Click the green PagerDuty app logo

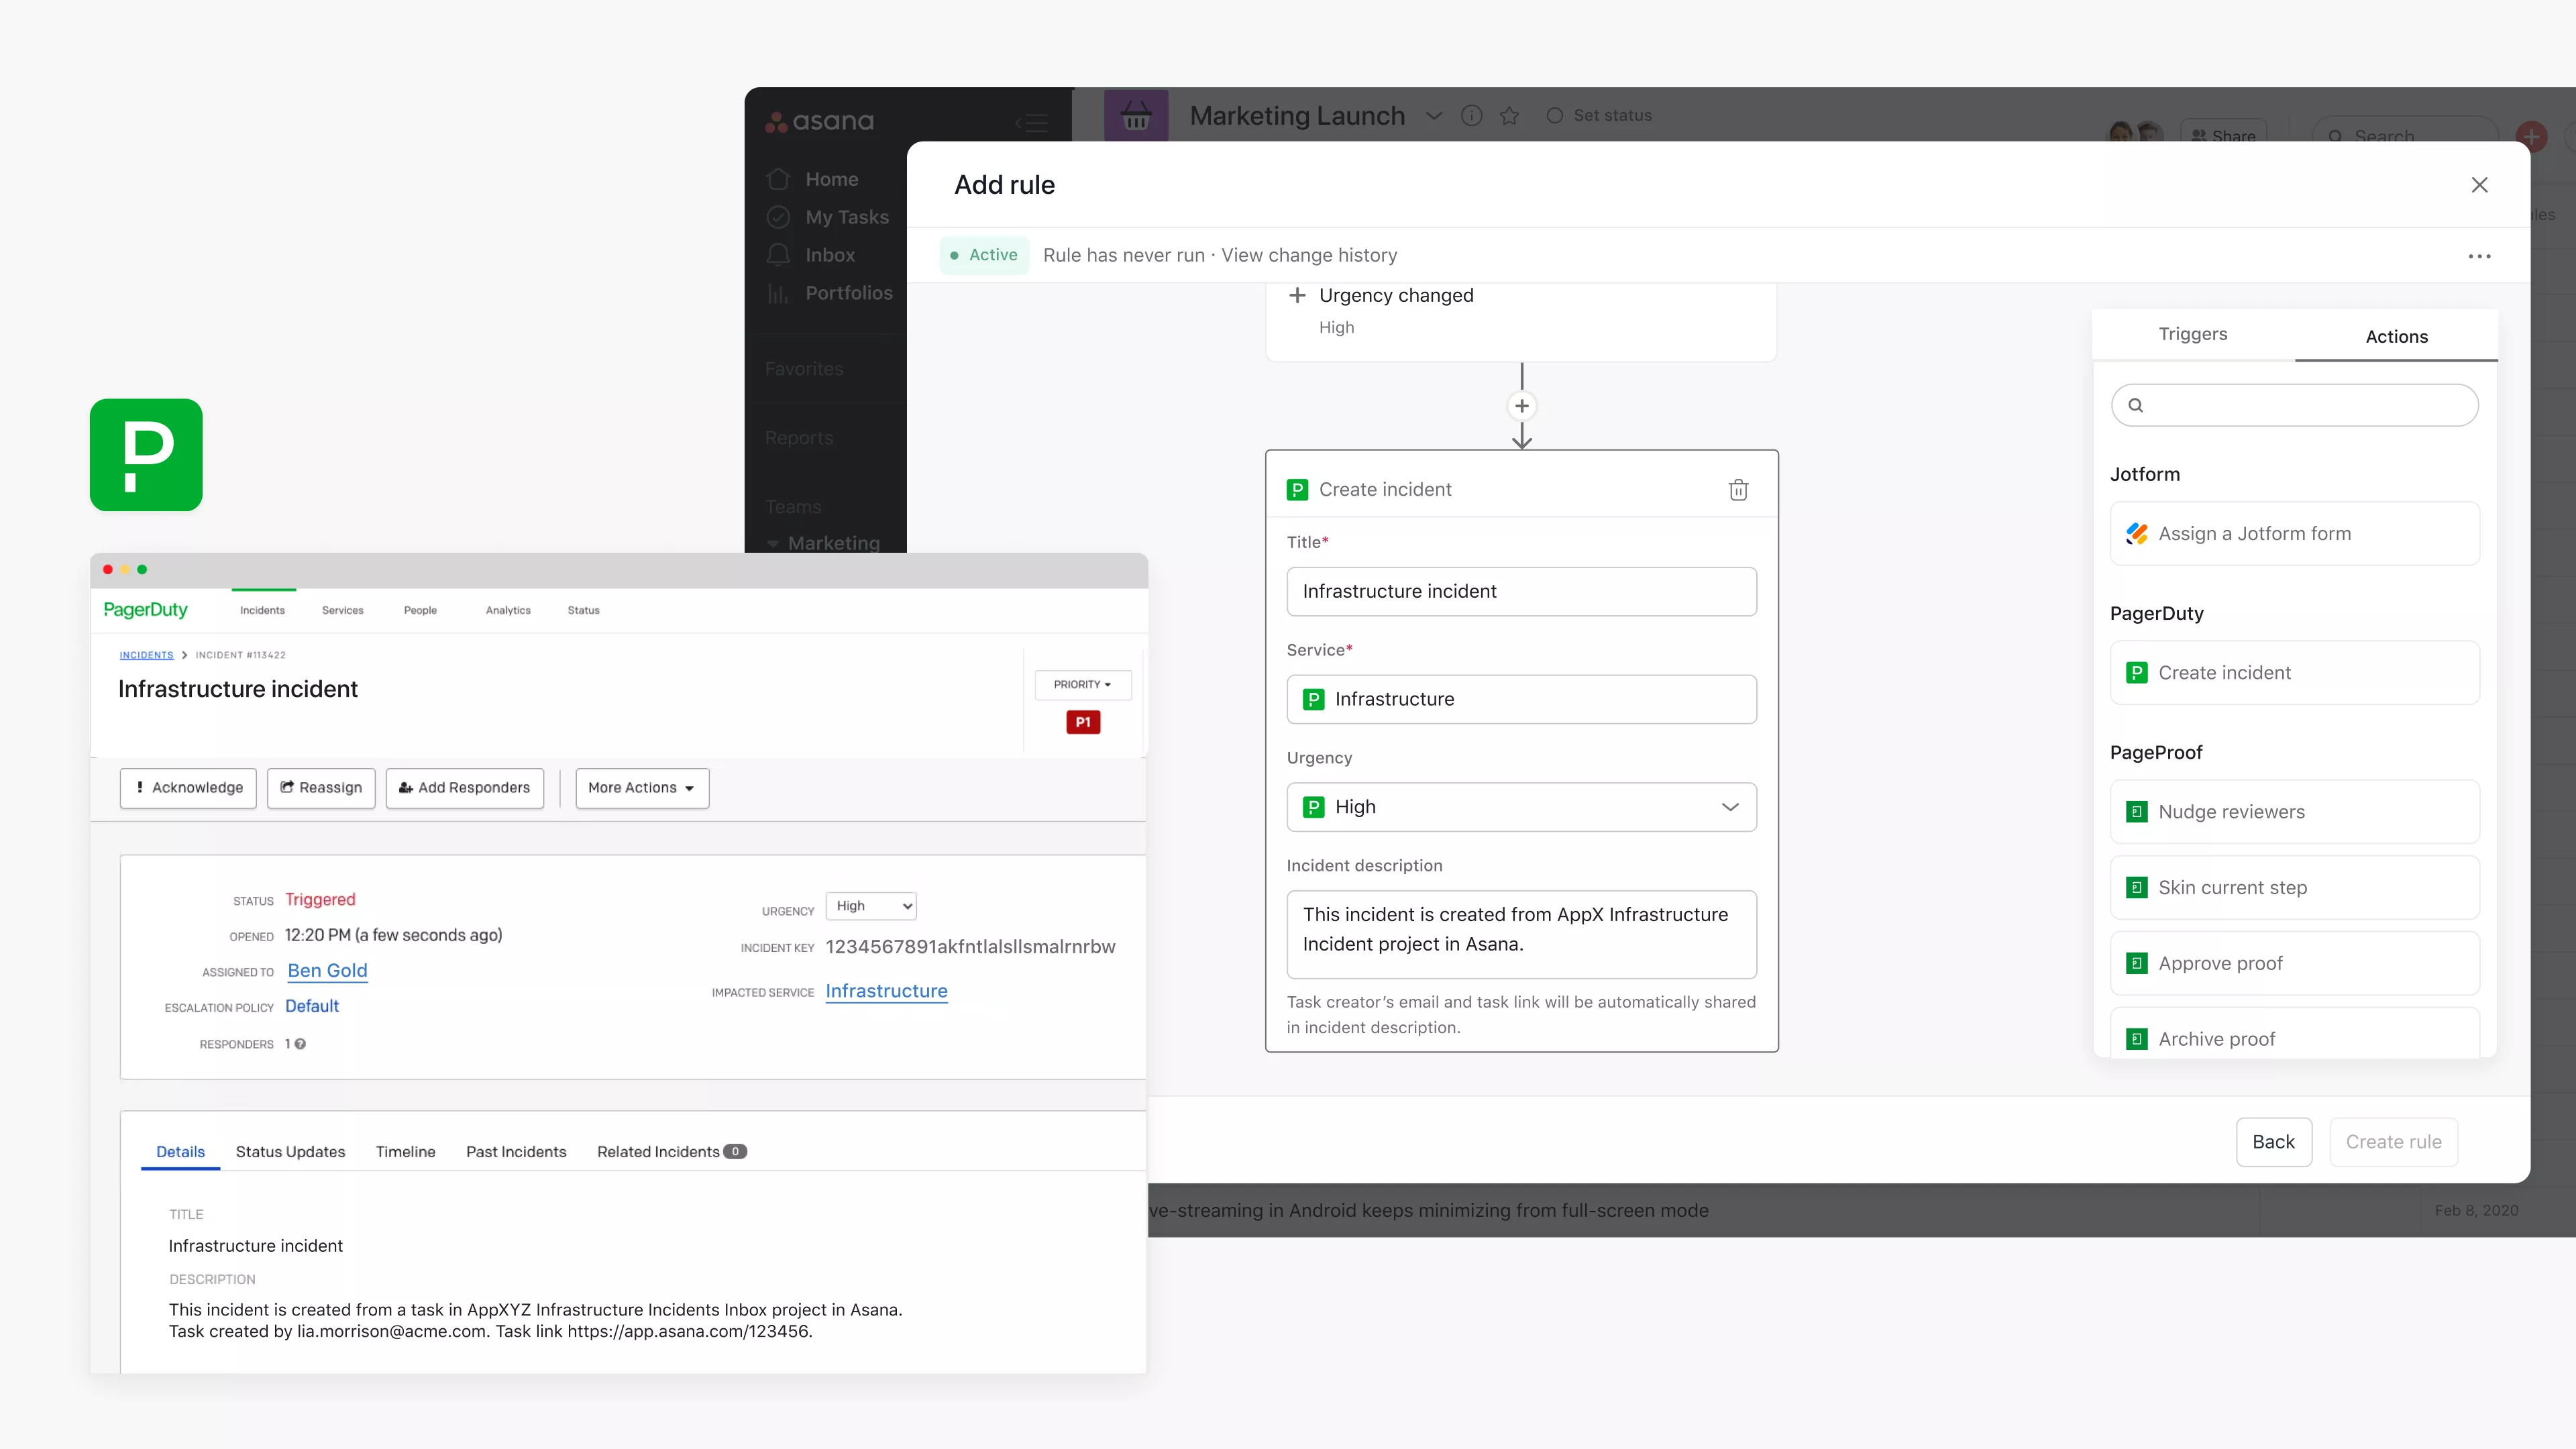(146, 455)
